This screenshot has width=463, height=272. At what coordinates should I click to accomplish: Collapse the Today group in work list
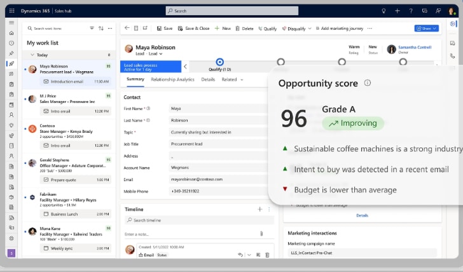[x=31, y=55]
